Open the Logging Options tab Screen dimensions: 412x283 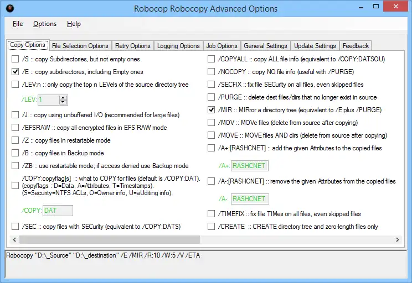(178, 46)
